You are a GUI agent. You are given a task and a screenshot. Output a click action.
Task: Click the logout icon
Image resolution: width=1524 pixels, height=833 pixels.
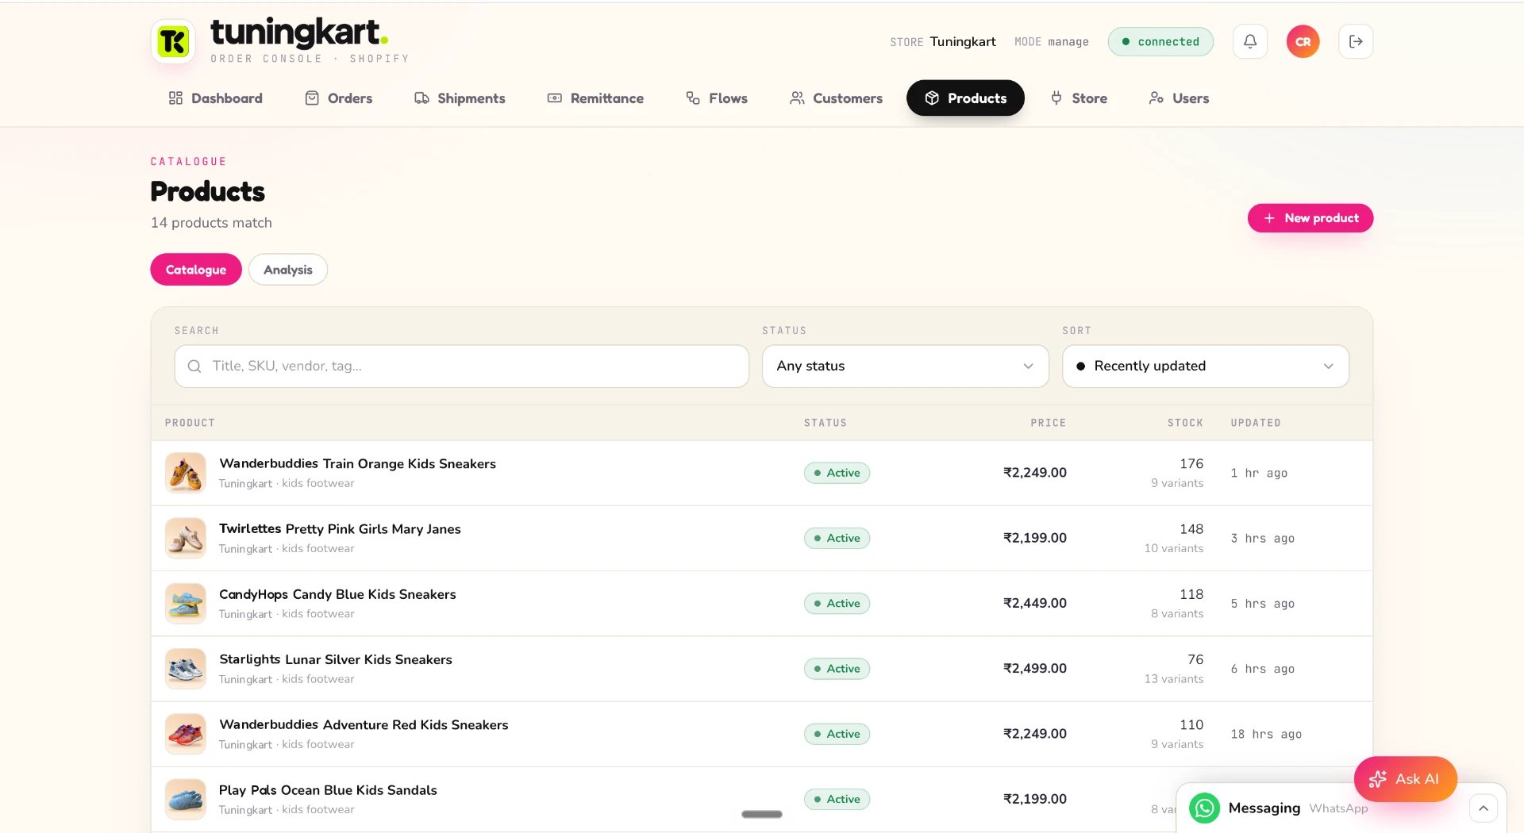coord(1356,41)
